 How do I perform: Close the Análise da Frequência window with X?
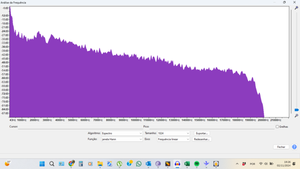tap(294, 2)
